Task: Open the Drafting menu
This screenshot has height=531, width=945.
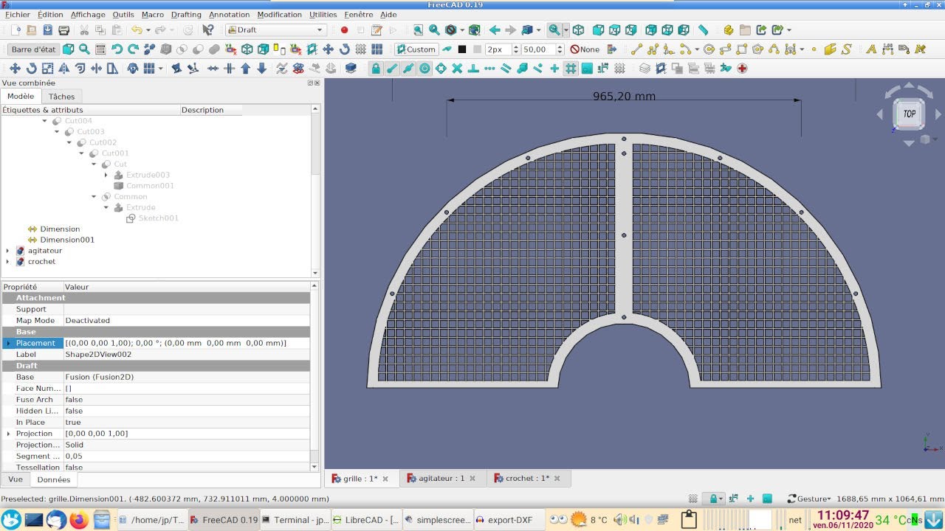Action: (186, 14)
